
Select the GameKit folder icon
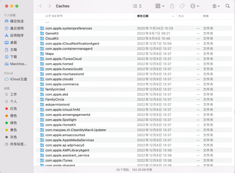[42, 33]
